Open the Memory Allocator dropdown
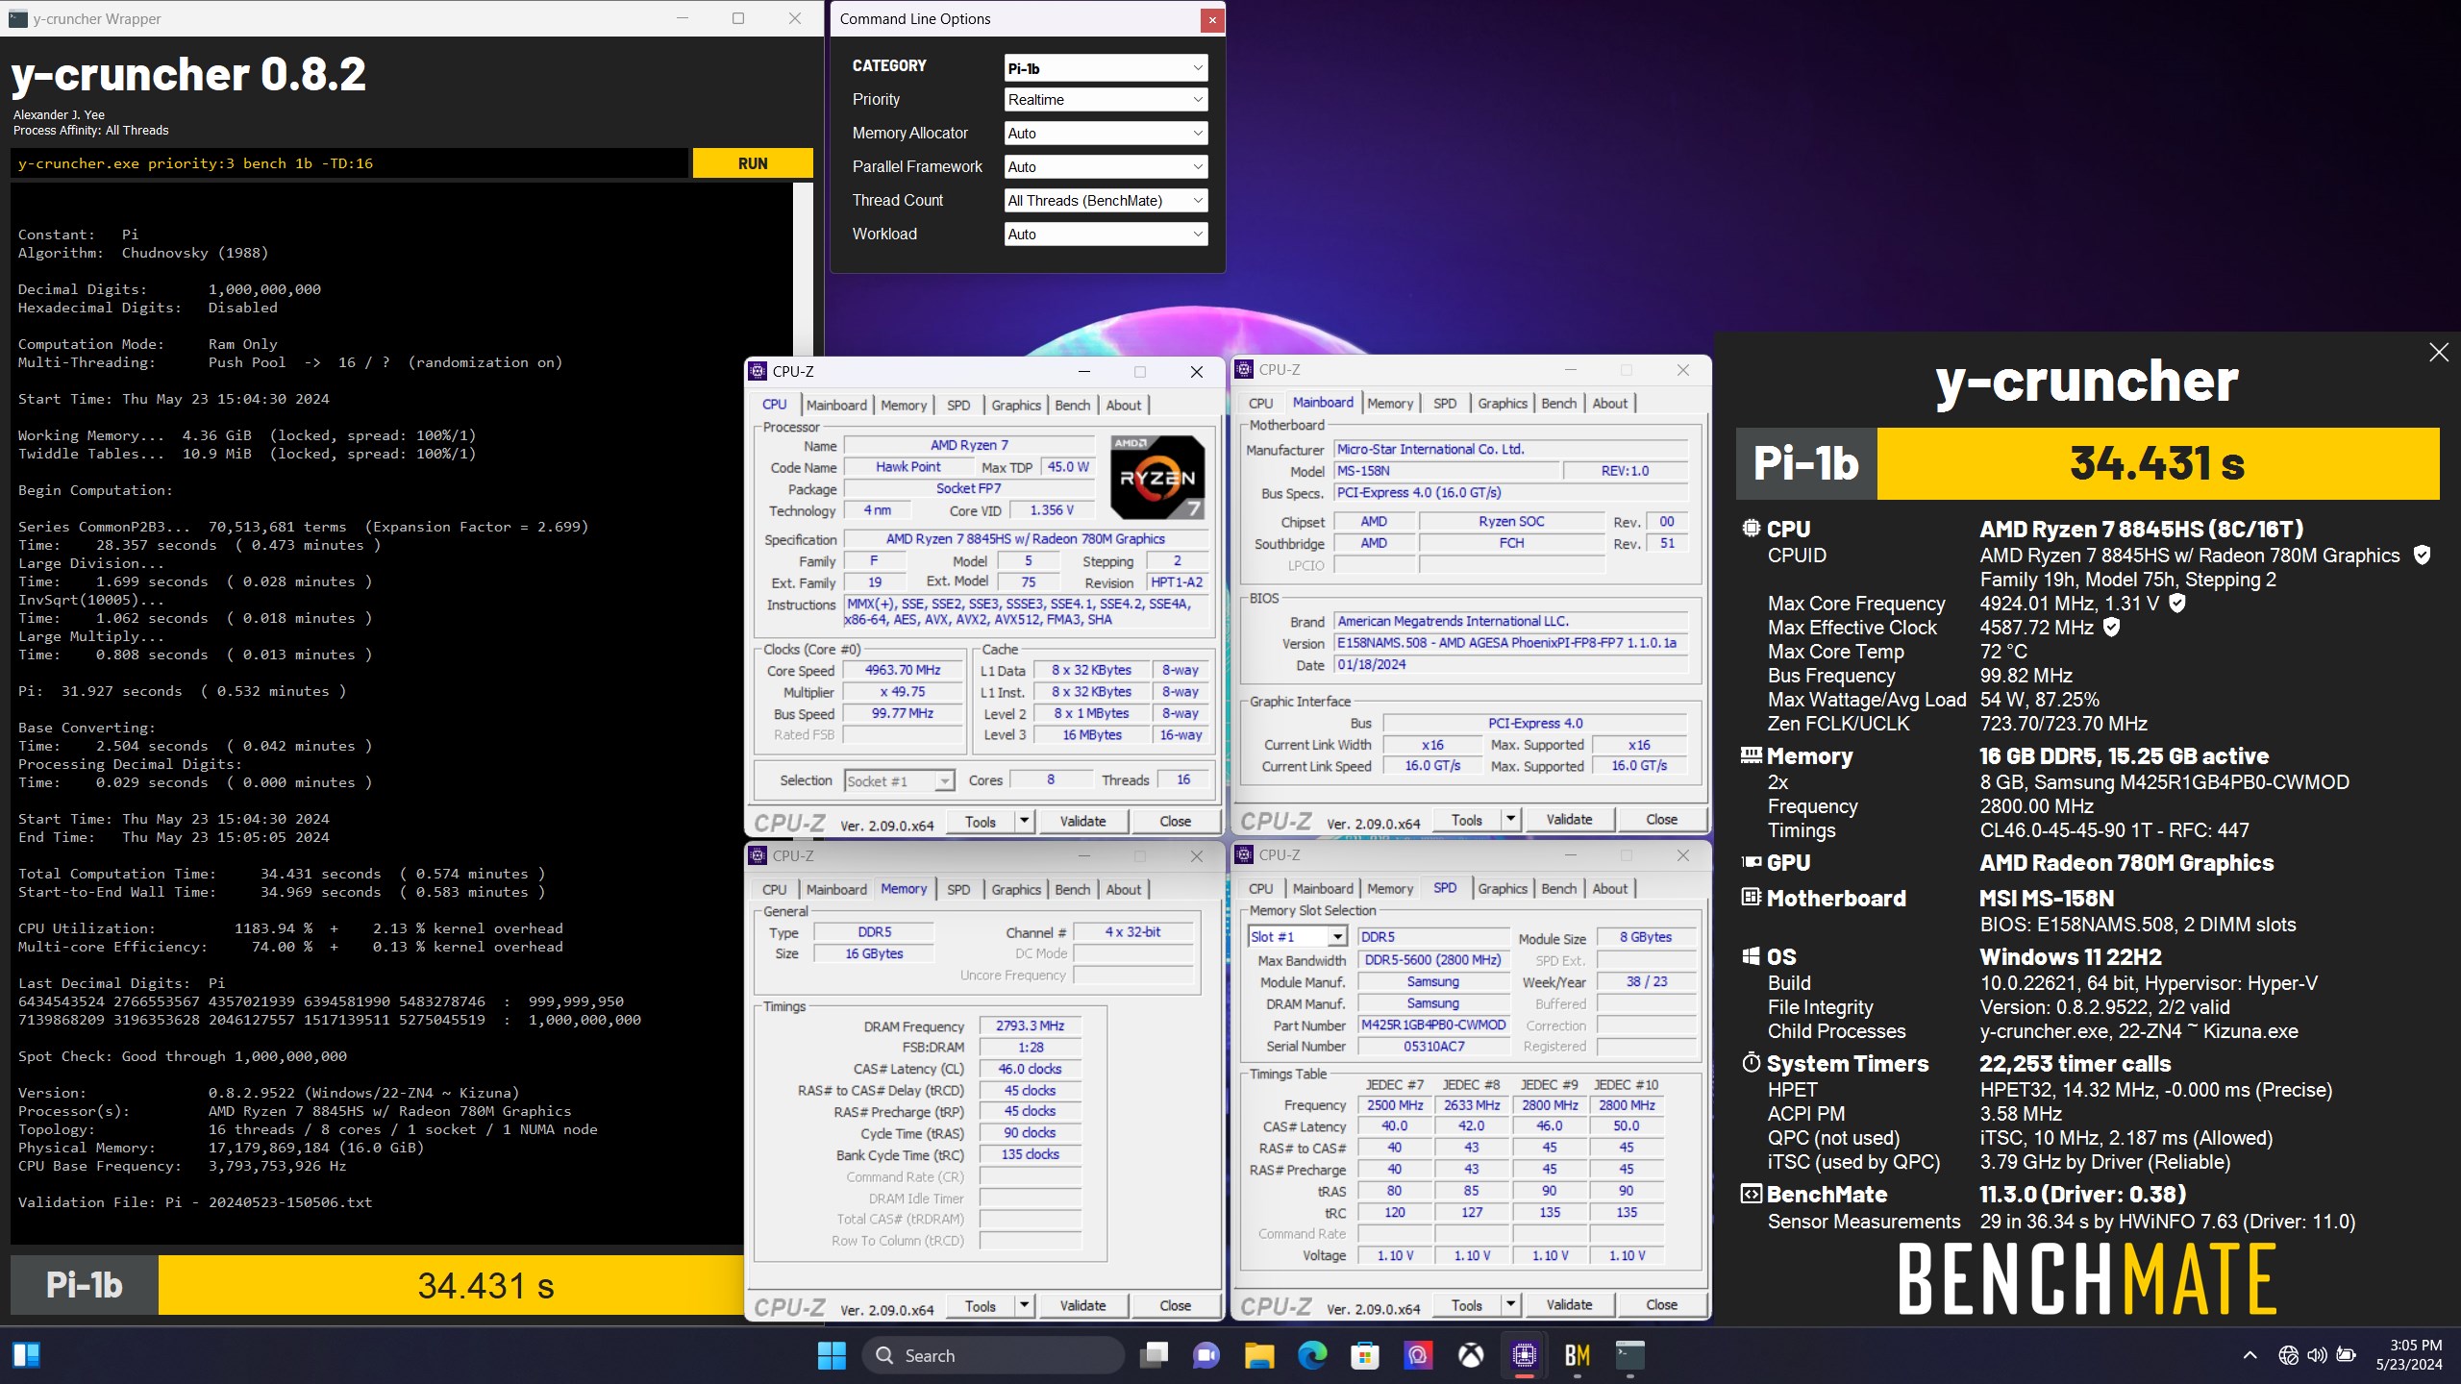 point(1106,134)
